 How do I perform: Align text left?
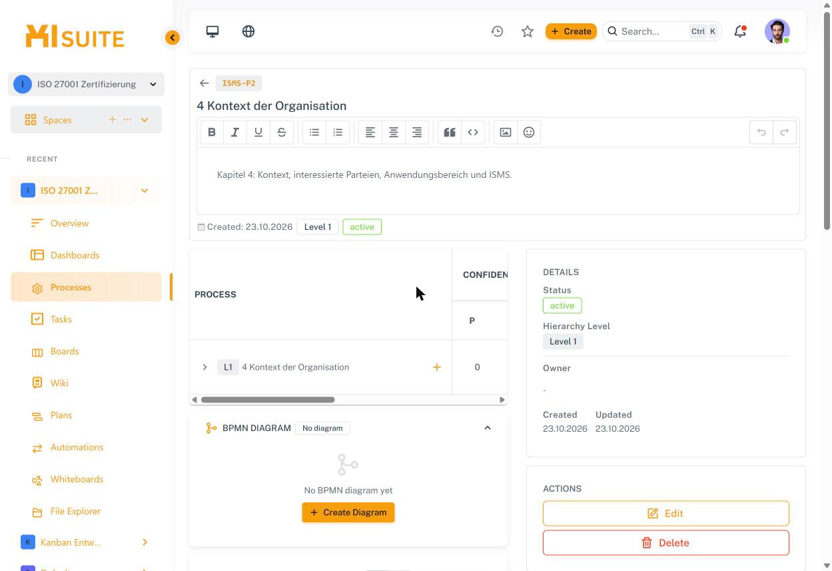[x=370, y=133]
